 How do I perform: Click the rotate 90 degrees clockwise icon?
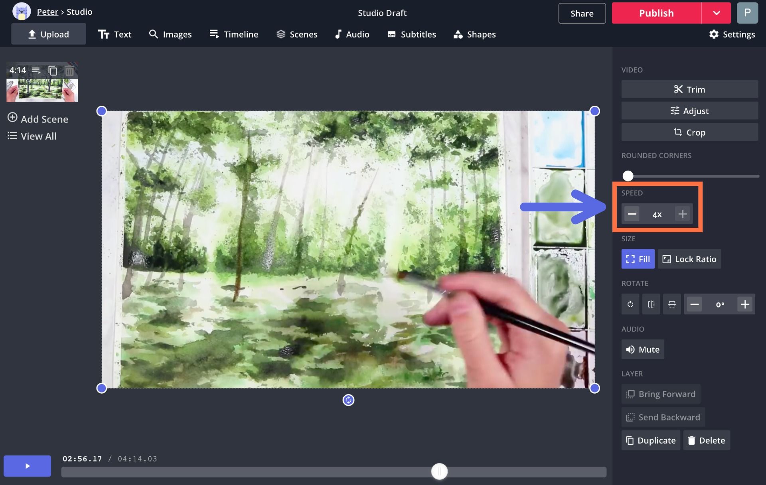(630, 304)
